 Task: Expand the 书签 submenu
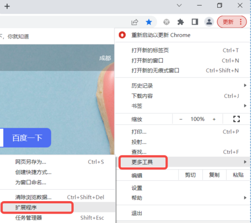[x=183, y=106]
